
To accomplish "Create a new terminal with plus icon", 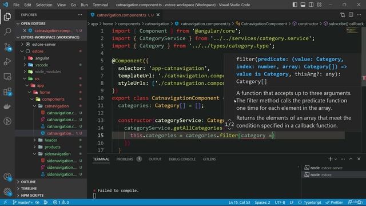I will 330,159.
